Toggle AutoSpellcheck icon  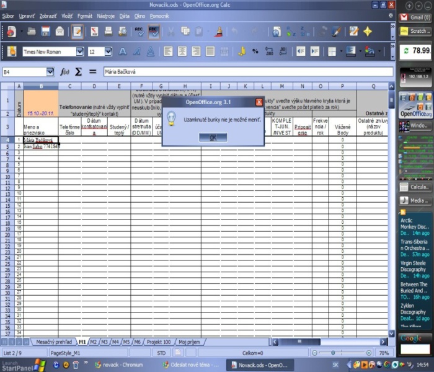(x=153, y=32)
